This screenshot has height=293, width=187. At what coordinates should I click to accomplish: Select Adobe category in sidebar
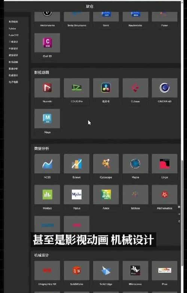[x=12, y=29]
